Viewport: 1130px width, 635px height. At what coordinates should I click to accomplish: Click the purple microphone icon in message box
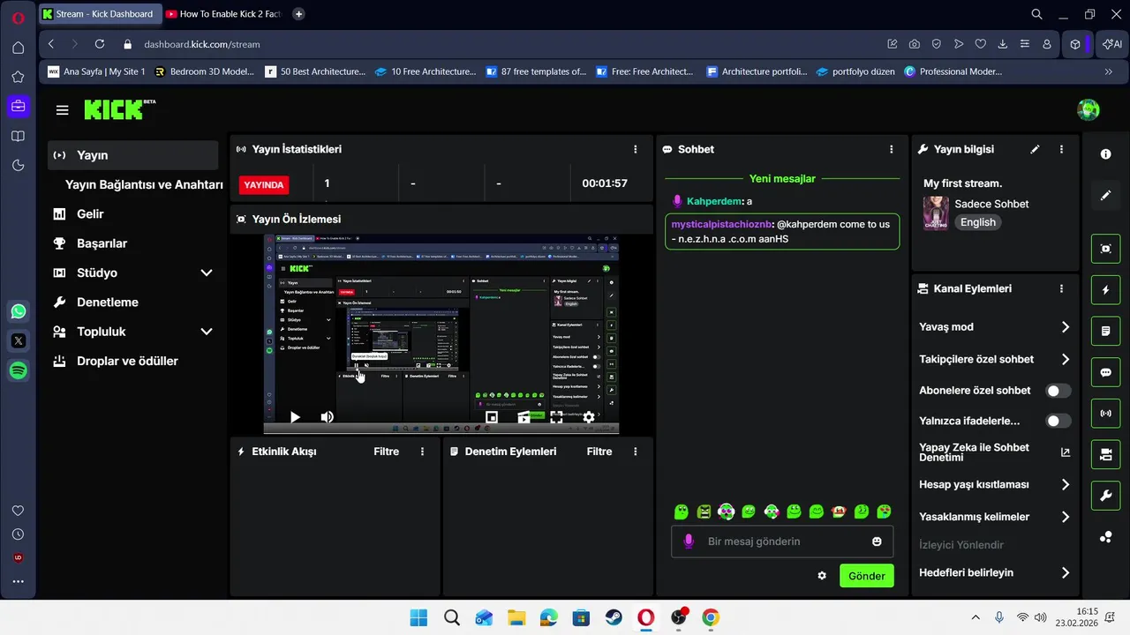689,542
